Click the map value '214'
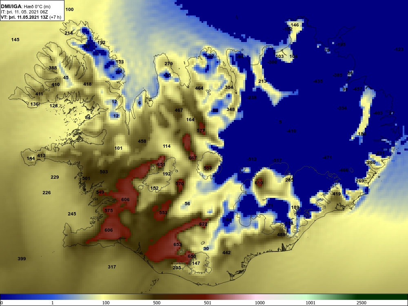Image resolution: width=408 pixels, height=306 pixels. (69, 33)
